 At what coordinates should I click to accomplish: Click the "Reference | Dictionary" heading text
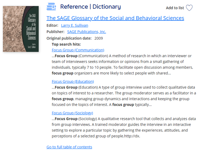90,7
